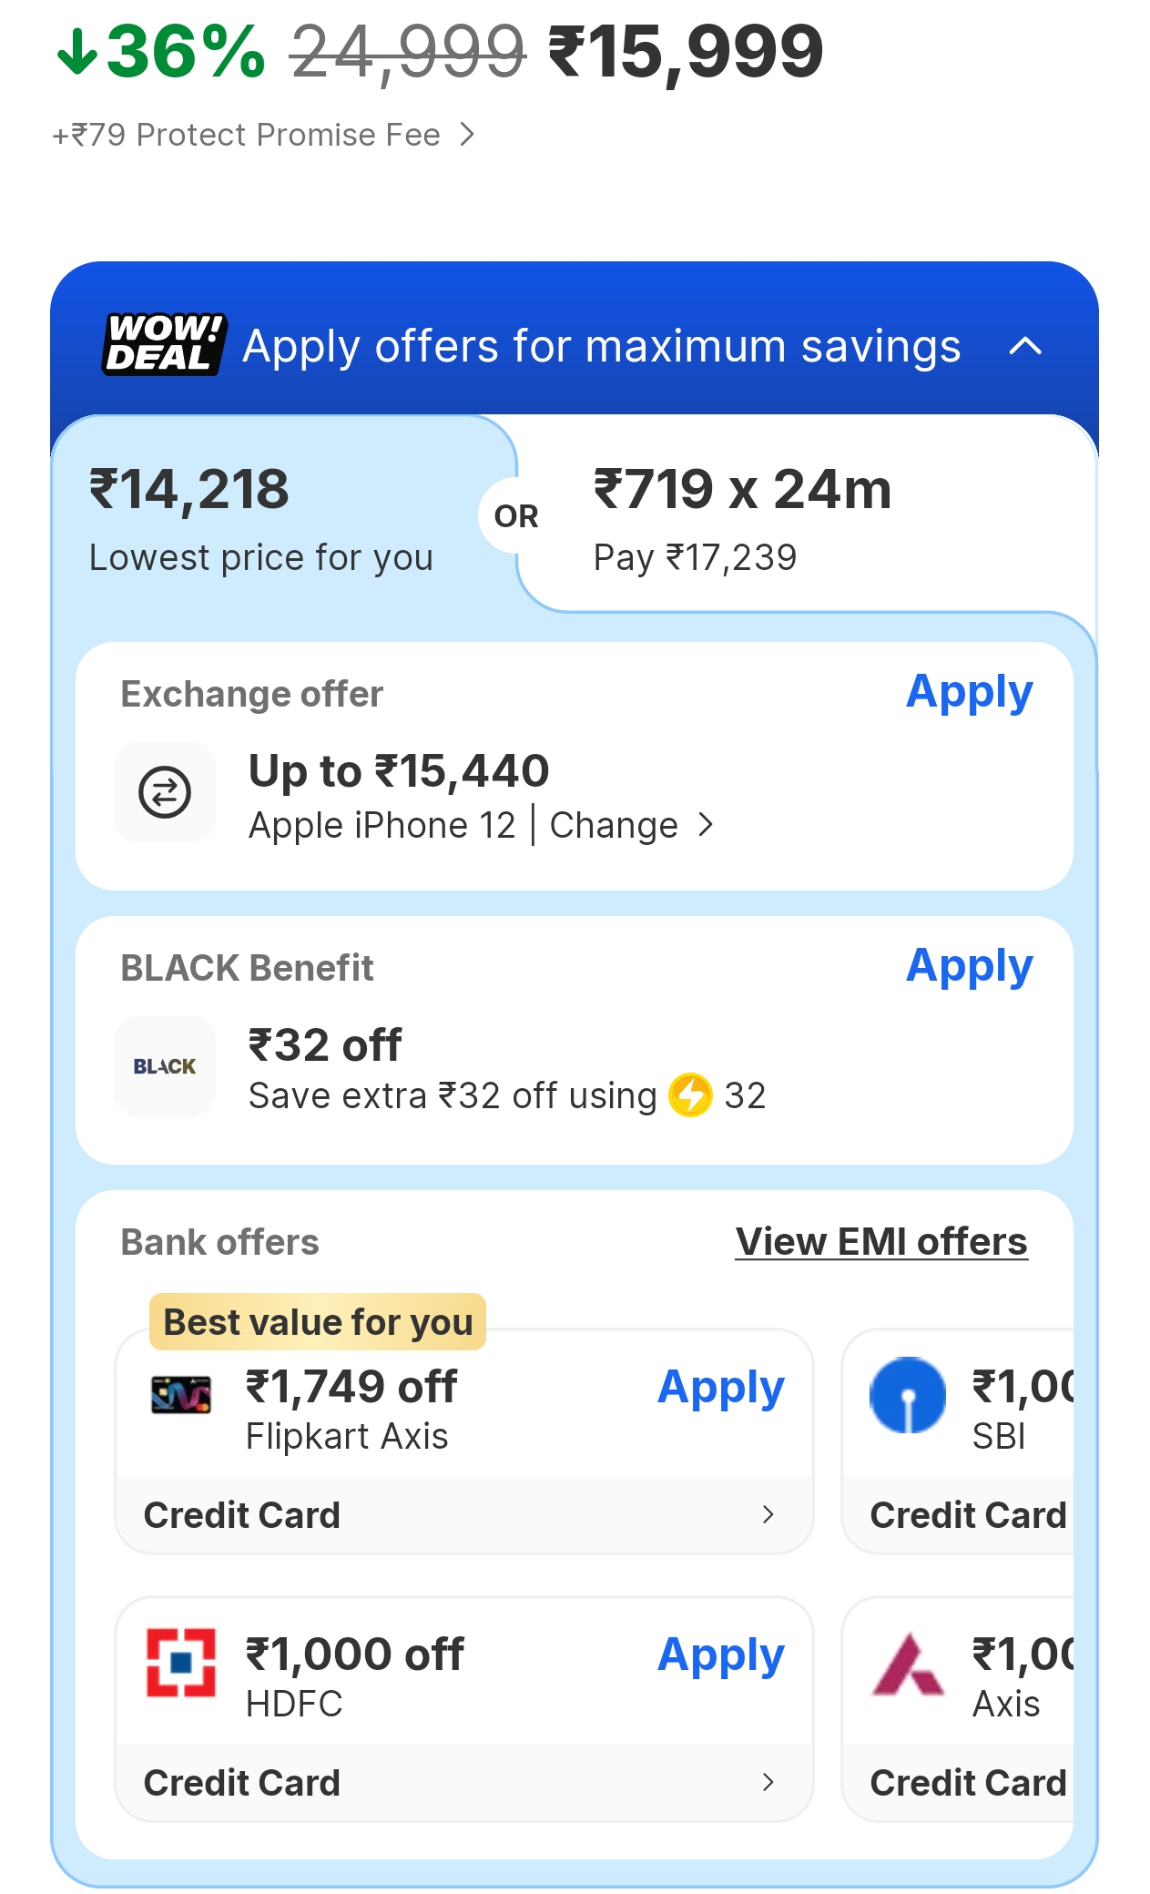Click the WOW! DEAL badge icon
This screenshot has height=1894, width=1150.
point(164,344)
